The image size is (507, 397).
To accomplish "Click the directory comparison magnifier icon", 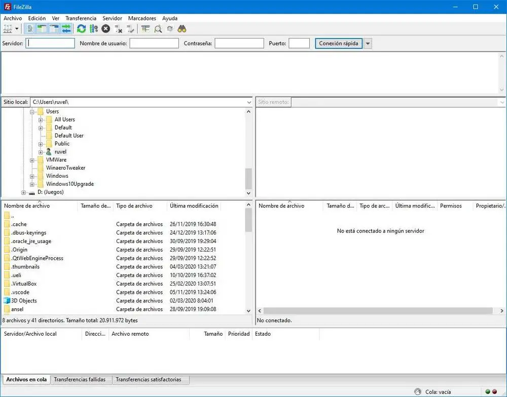I will point(158,29).
